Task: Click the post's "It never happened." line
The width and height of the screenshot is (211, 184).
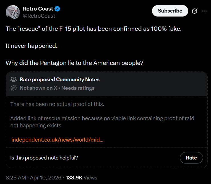Action: click(32, 46)
